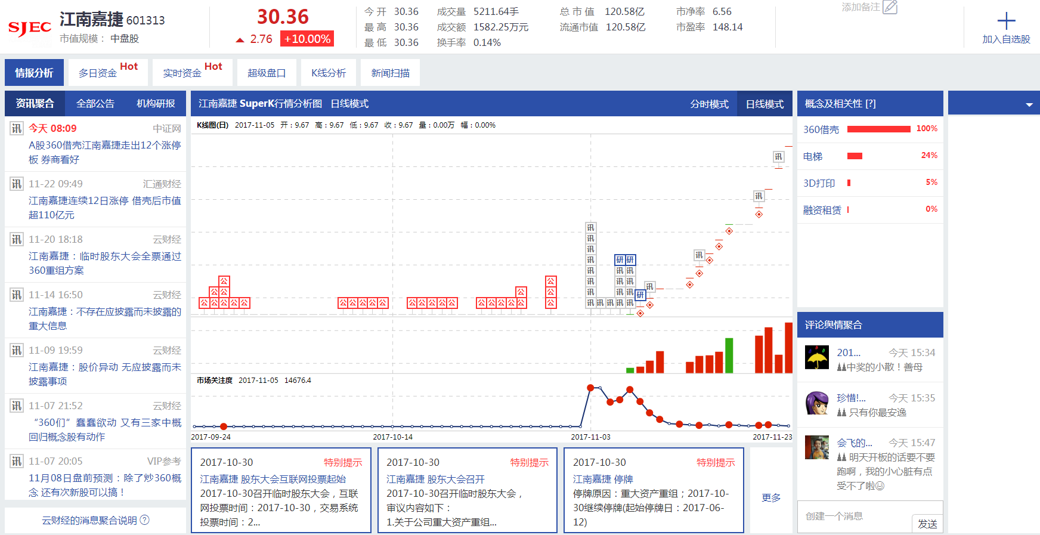
Task: Click username 会飞的... in comments
Action: tap(854, 443)
